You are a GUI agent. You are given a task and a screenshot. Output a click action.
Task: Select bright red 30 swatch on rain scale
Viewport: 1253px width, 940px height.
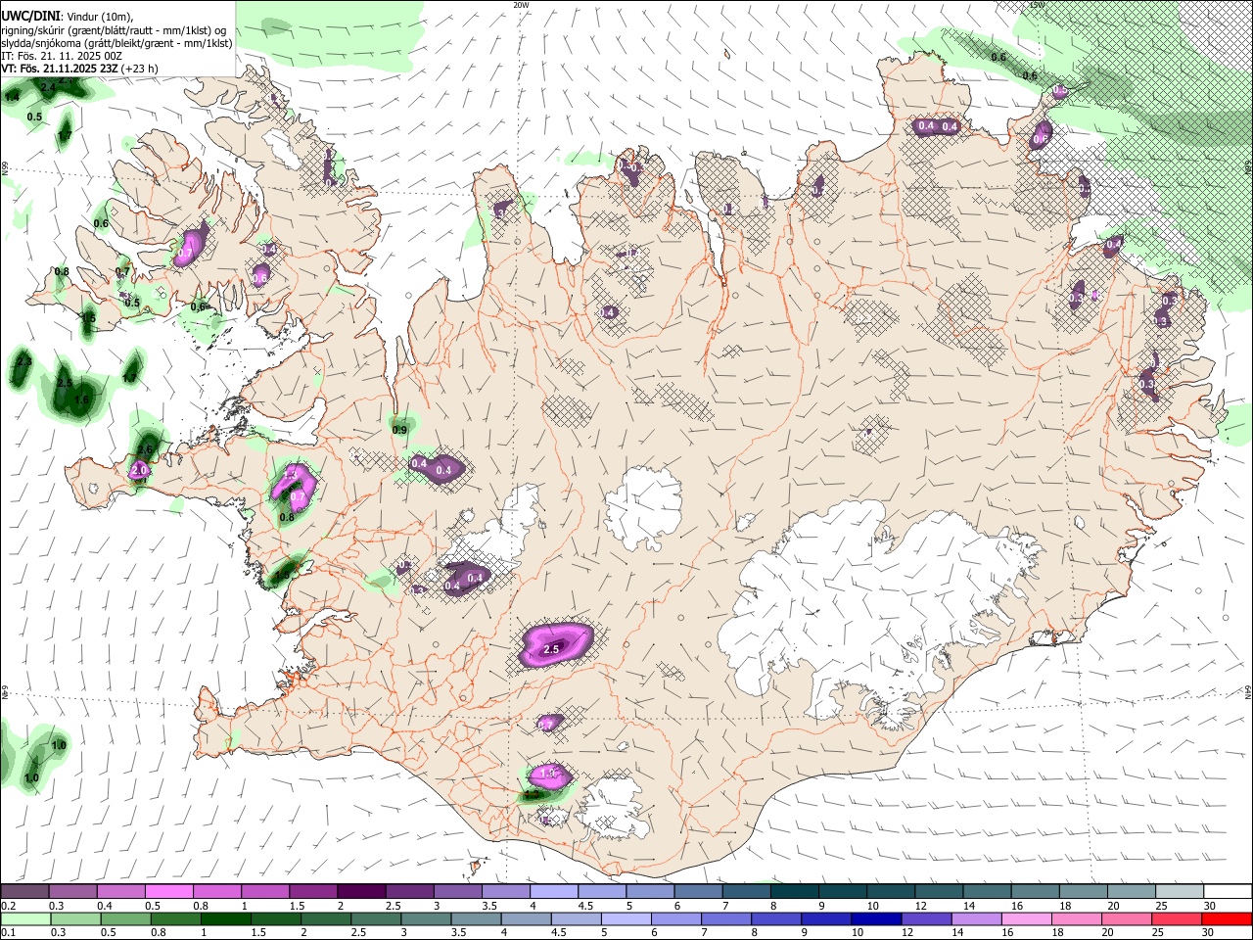point(1227,918)
